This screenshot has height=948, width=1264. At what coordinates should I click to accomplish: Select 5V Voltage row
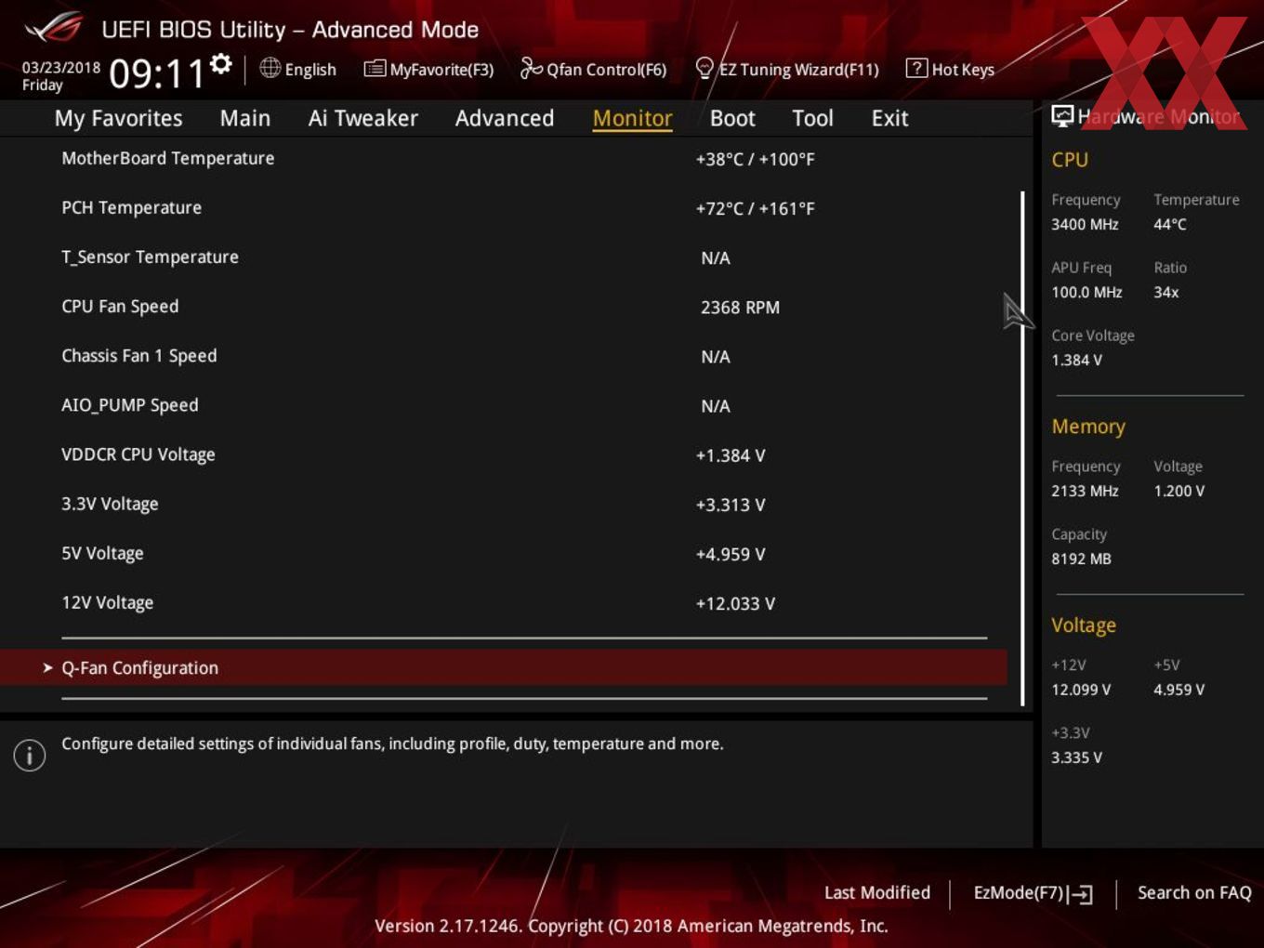tap(503, 553)
